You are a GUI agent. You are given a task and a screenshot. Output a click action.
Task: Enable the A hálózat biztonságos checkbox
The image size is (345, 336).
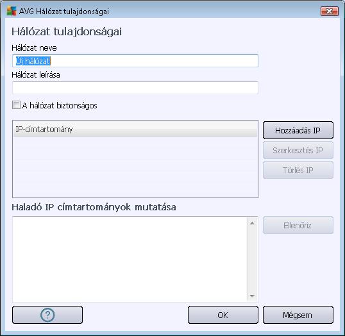[16, 105]
